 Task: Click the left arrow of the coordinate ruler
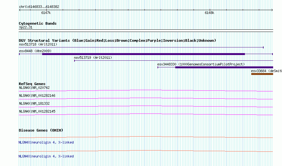pos(20,10)
